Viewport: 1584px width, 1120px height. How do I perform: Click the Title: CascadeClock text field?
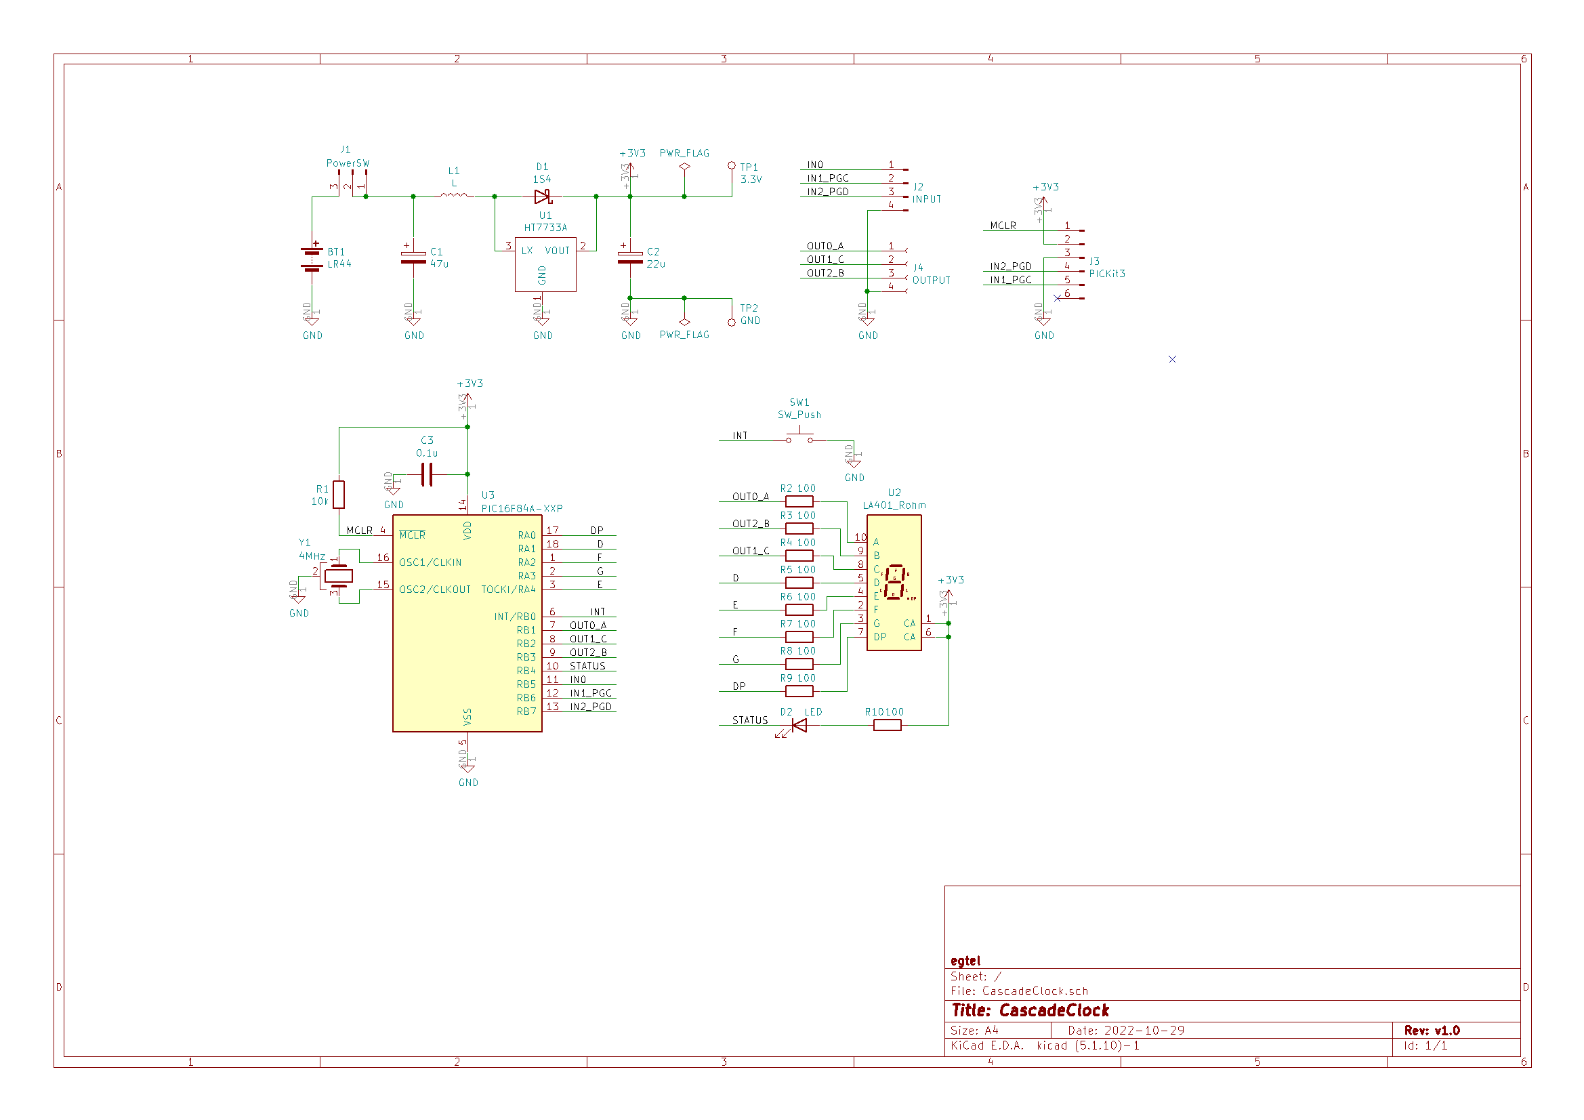pos(1030,1011)
